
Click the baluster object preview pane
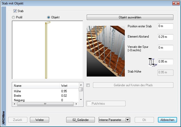(48, 50)
